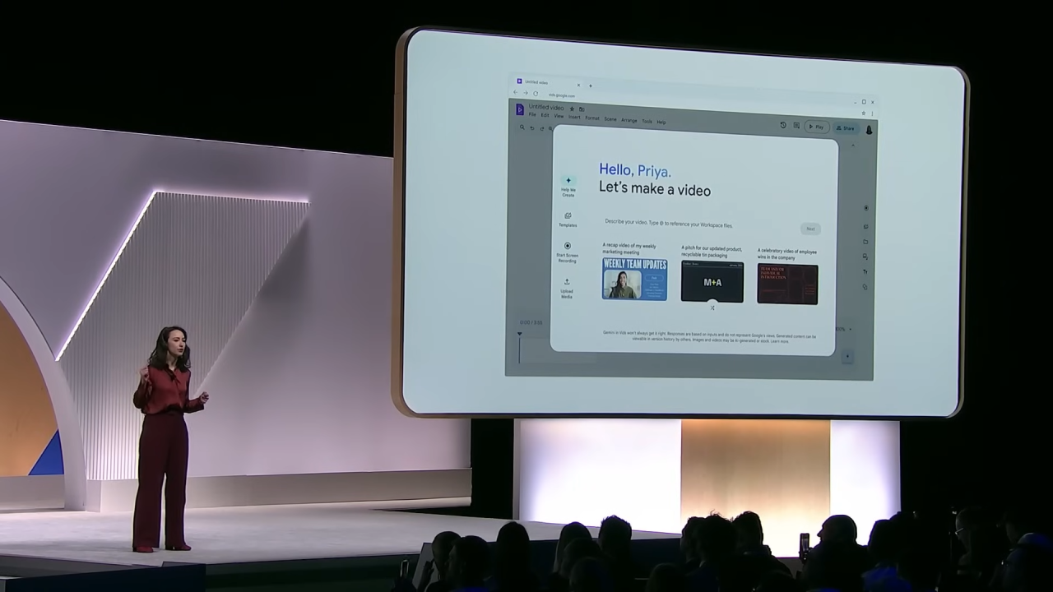
Task: Open version history via the clock icon
Action: pyautogui.click(x=782, y=125)
